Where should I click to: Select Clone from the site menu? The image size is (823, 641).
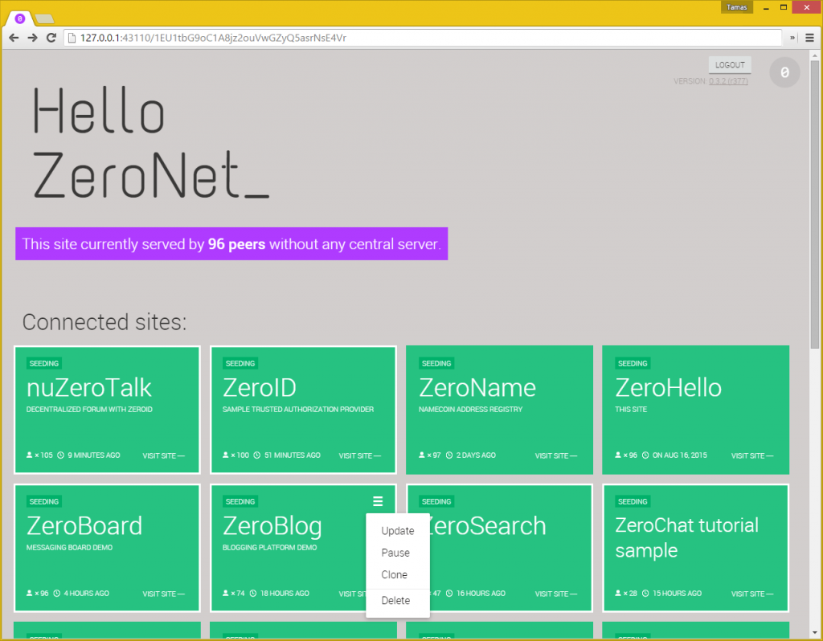tap(394, 574)
